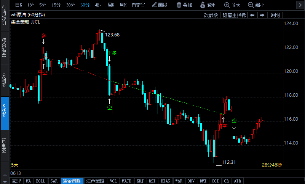Select the SAR indicator tab
This screenshot has width=305, height=184.
(x=54, y=181)
